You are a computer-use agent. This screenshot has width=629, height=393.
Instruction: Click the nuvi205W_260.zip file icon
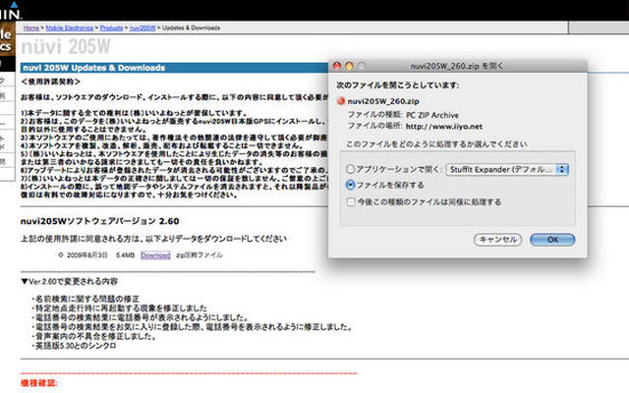pyautogui.click(x=341, y=101)
